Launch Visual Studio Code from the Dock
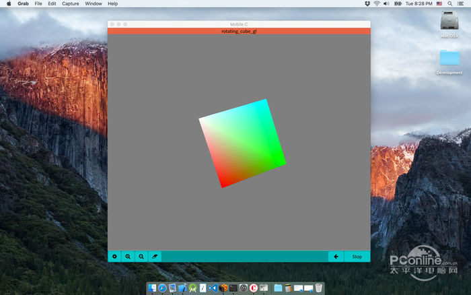The width and height of the screenshot is (471, 295). click(x=213, y=288)
